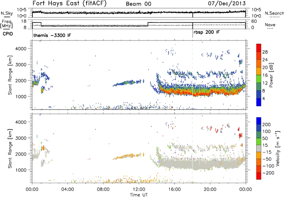
Task: Click the 'N.Search' legend label
Action: 274,13
